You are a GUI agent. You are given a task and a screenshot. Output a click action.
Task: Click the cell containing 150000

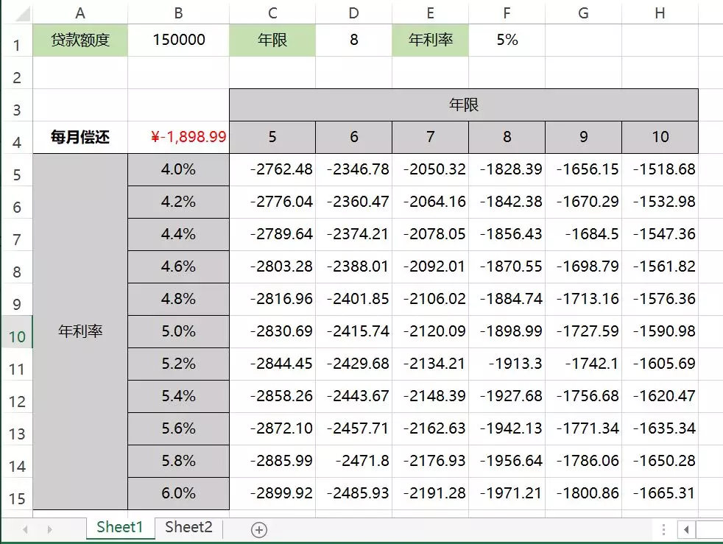tap(178, 40)
